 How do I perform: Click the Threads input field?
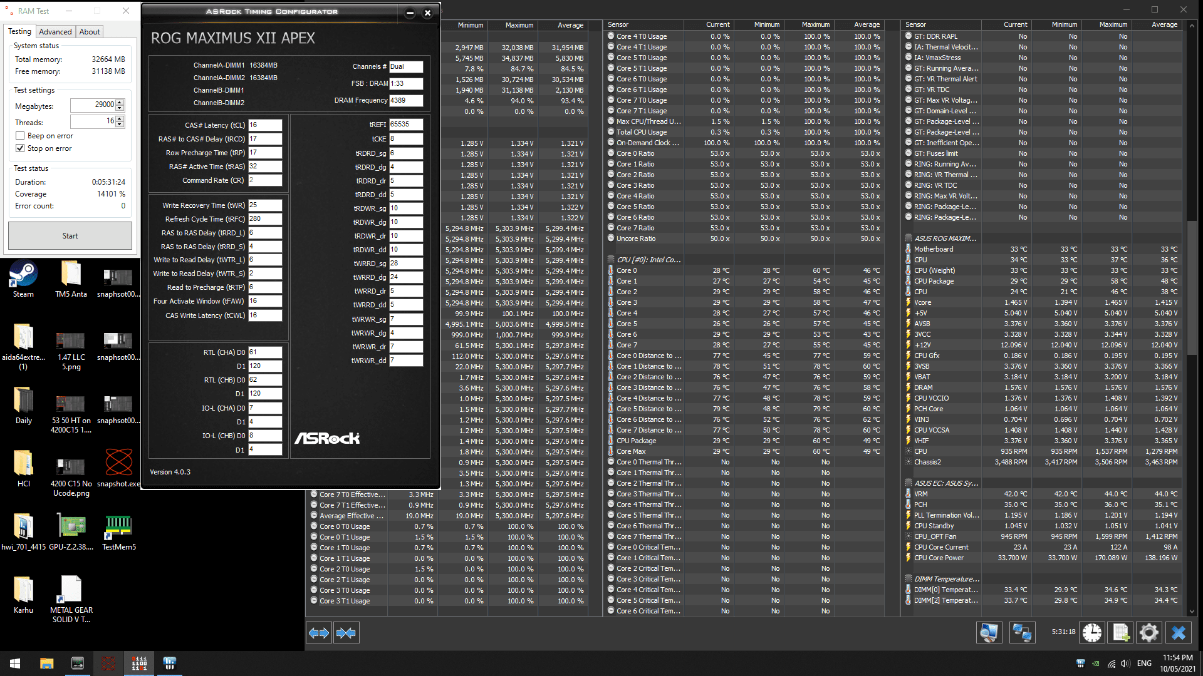tap(93, 121)
